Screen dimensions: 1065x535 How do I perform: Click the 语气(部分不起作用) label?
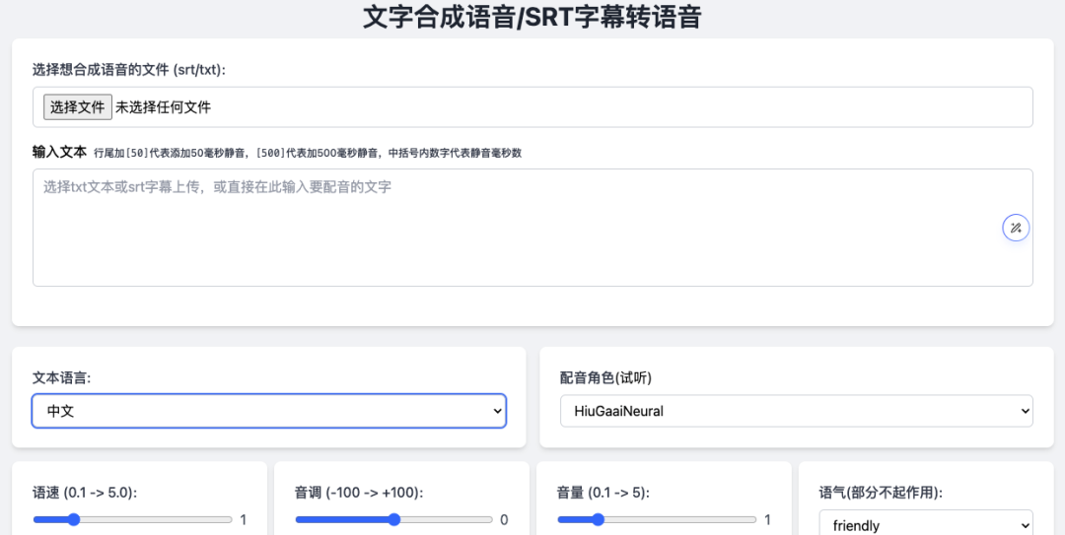(x=881, y=493)
